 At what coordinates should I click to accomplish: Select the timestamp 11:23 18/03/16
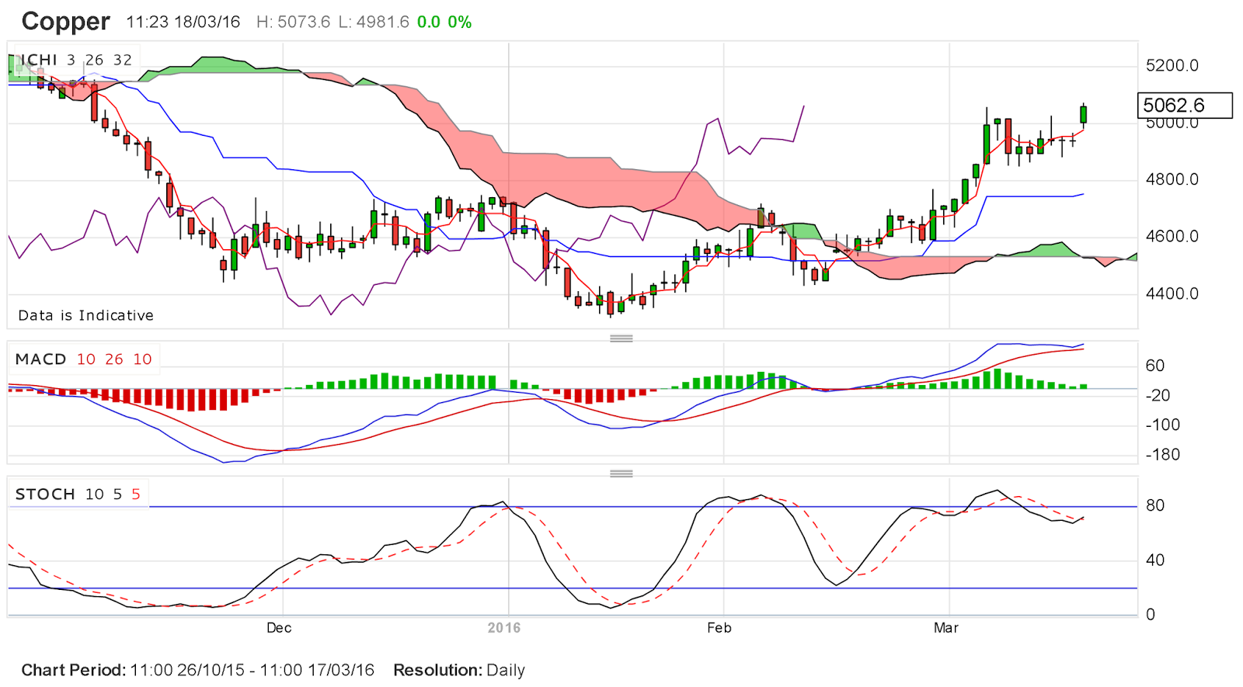pyautogui.click(x=183, y=23)
